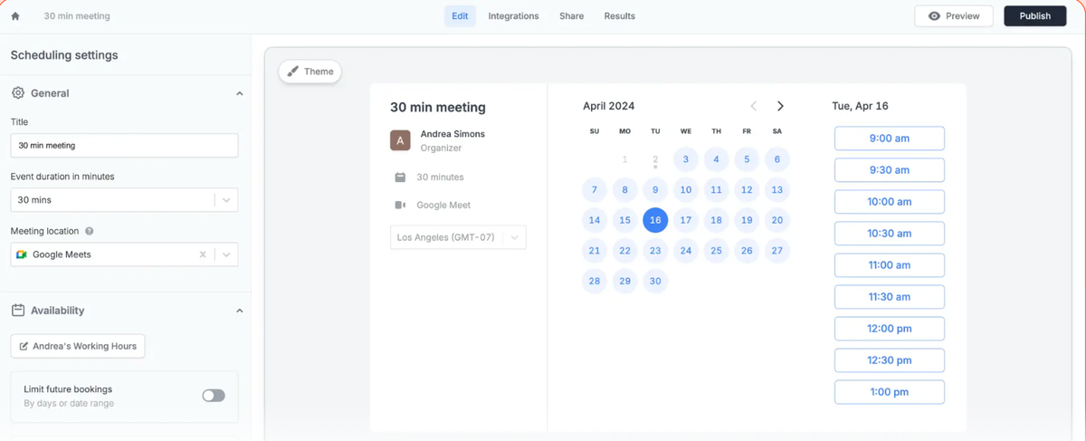Select April 12 on the calendar
The height and width of the screenshot is (441, 1086).
coord(747,190)
